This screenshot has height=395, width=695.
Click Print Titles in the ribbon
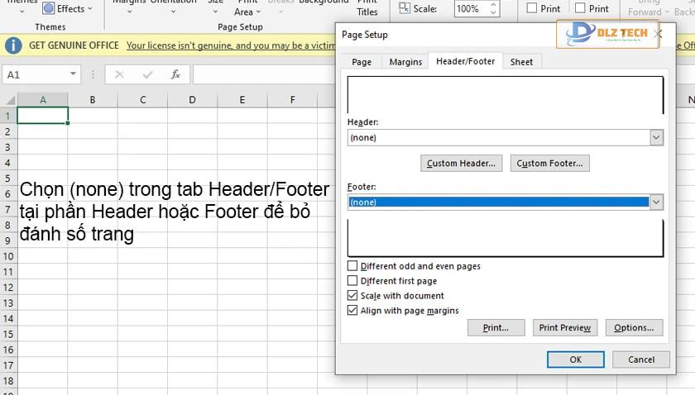click(367, 8)
